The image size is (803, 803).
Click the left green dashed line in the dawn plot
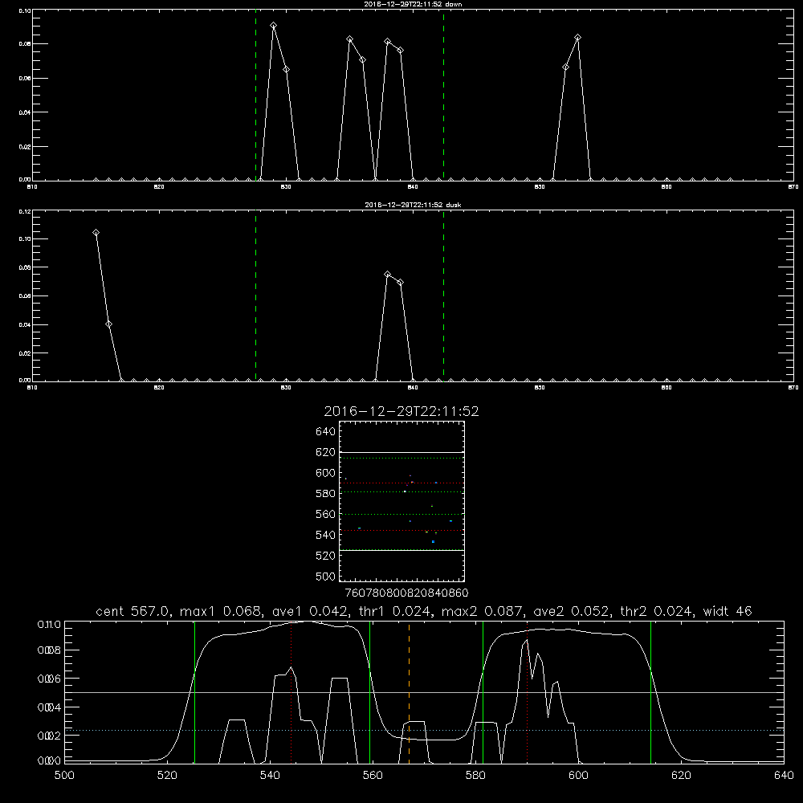tap(255, 95)
